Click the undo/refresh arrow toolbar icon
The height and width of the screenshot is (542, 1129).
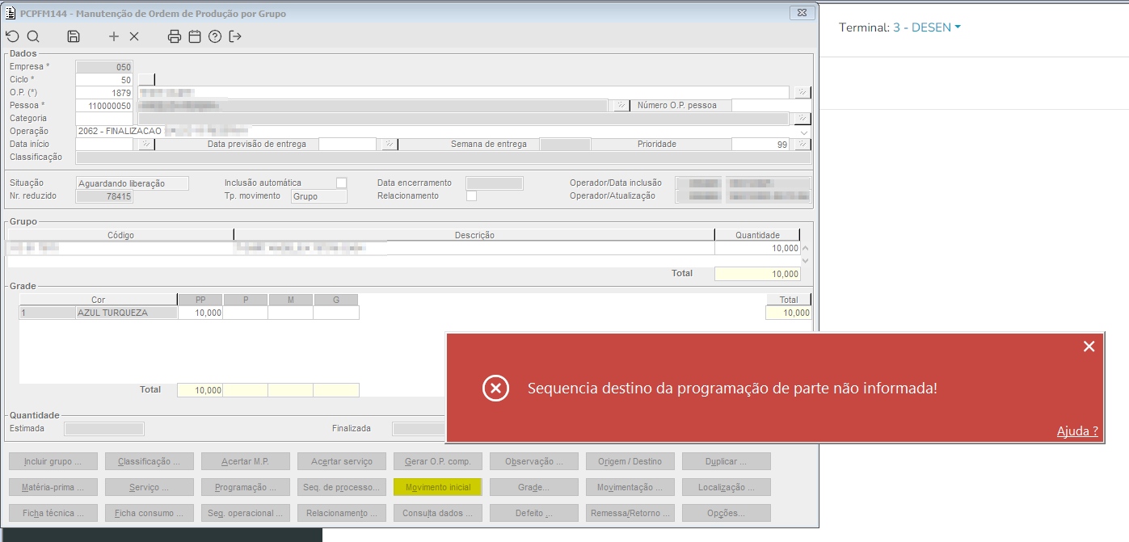point(12,36)
